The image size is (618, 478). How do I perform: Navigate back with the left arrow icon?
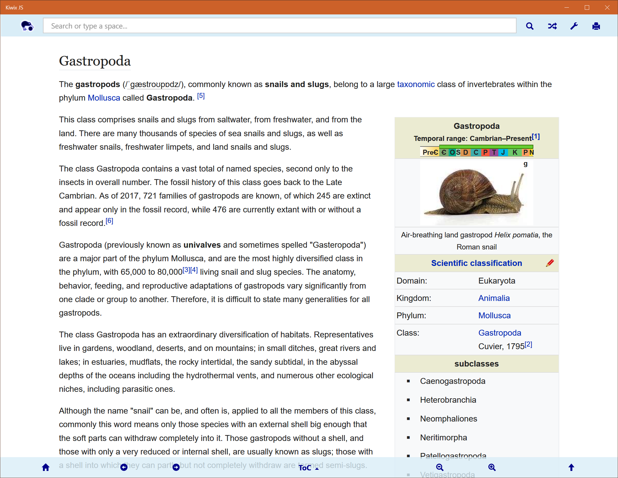point(124,467)
